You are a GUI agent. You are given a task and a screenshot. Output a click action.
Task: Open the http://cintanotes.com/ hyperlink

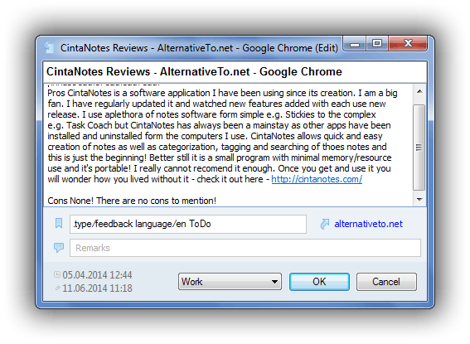point(317,179)
